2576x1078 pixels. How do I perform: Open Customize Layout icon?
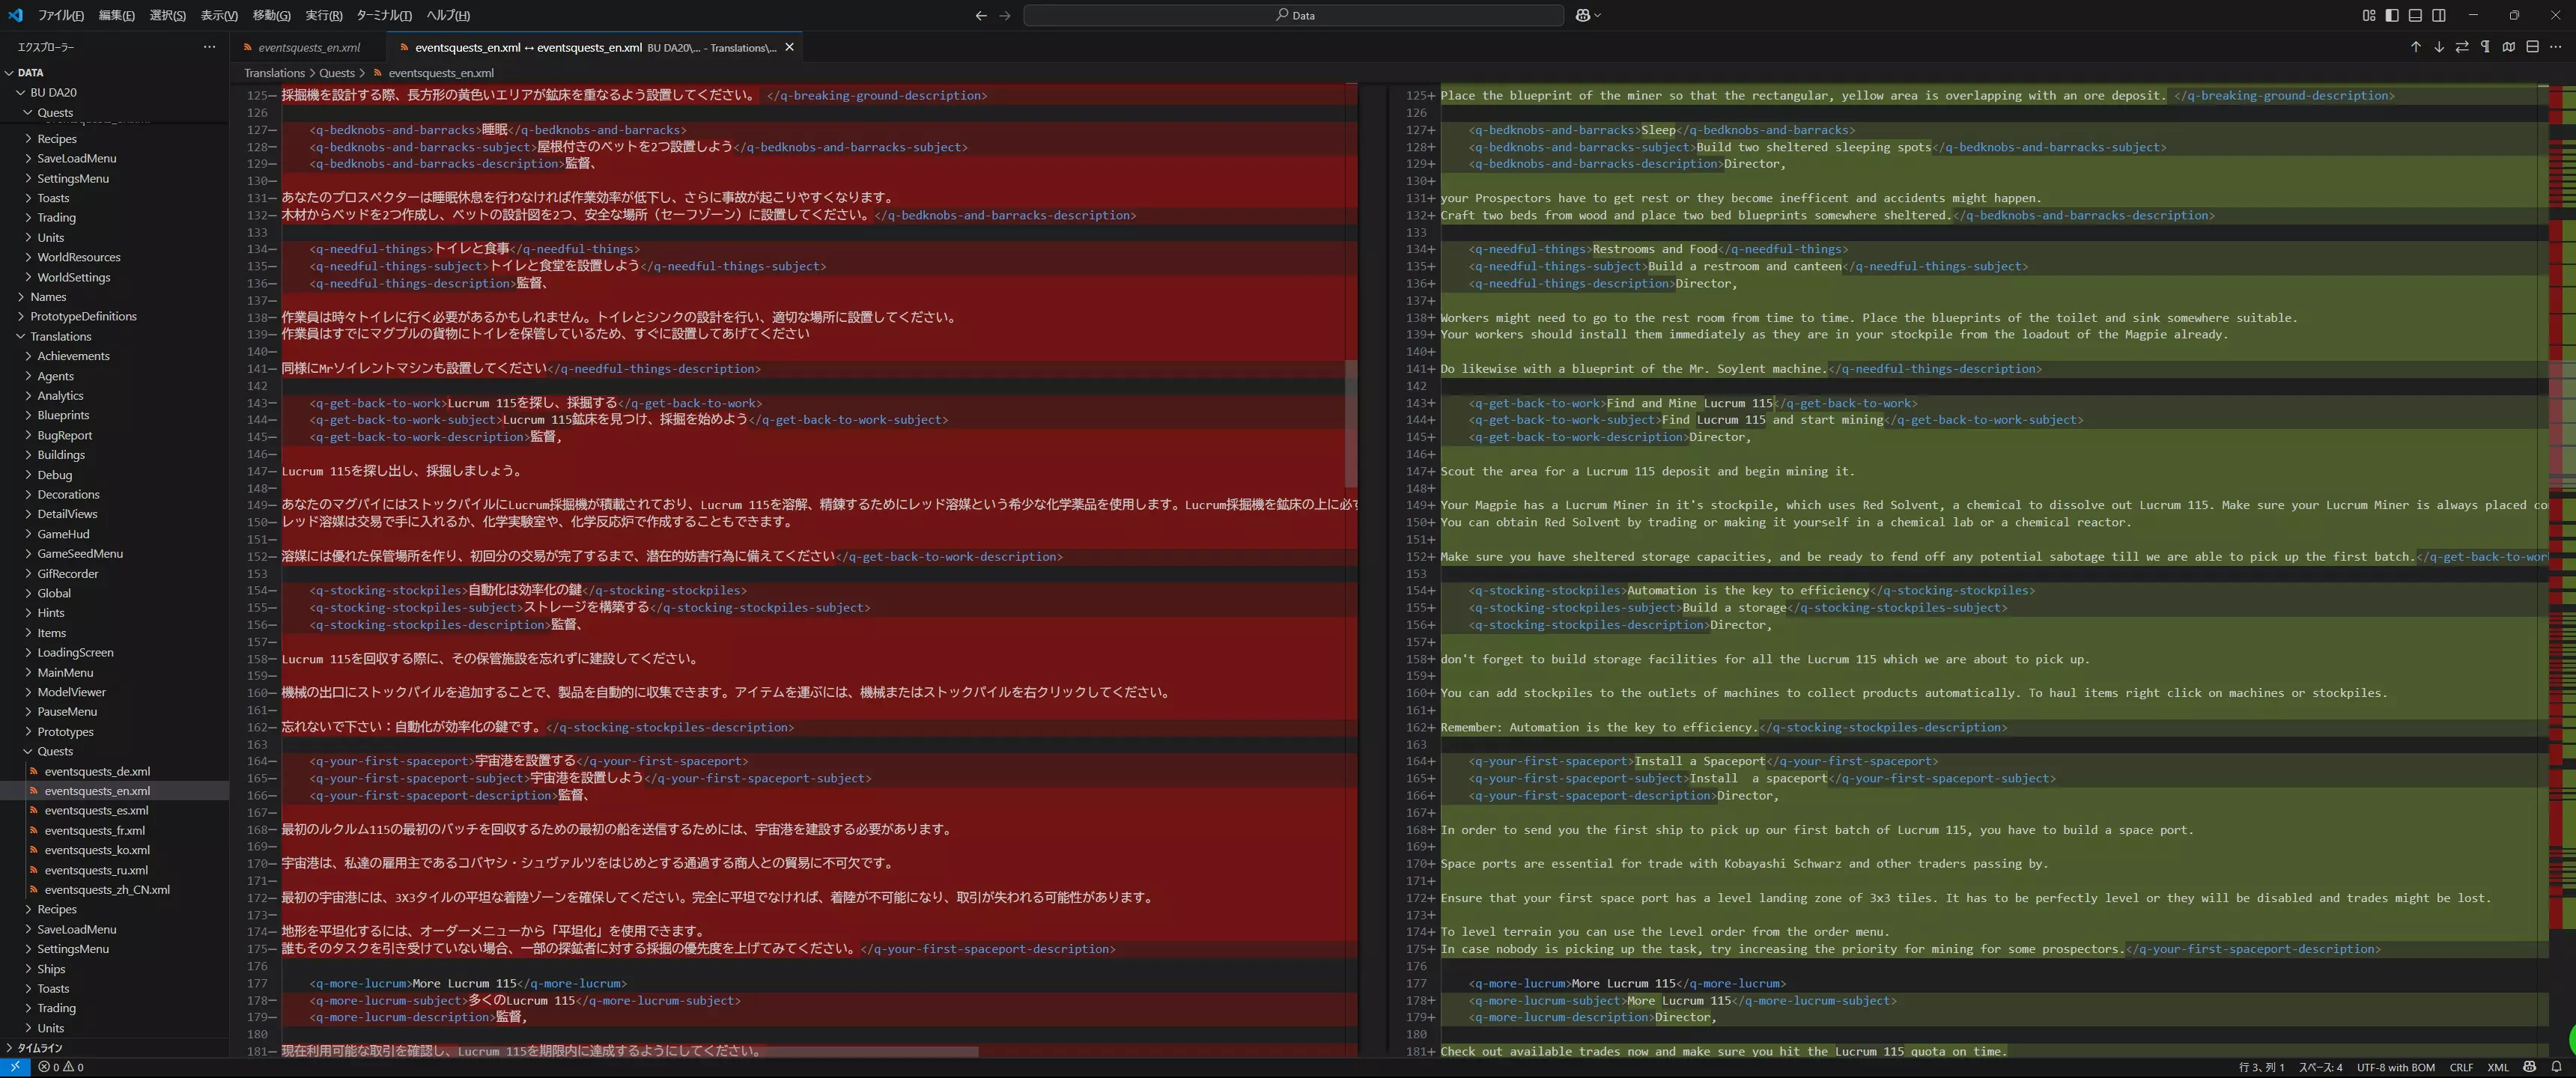[2368, 15]
